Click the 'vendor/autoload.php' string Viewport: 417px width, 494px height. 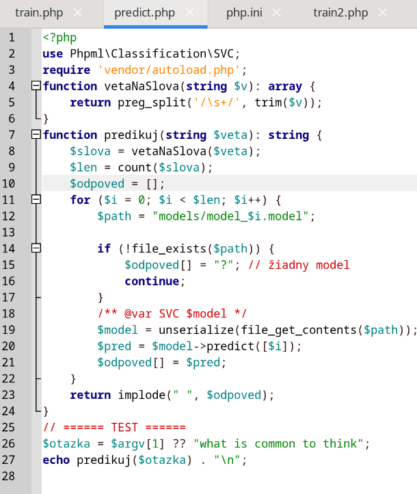click(170, 70)
